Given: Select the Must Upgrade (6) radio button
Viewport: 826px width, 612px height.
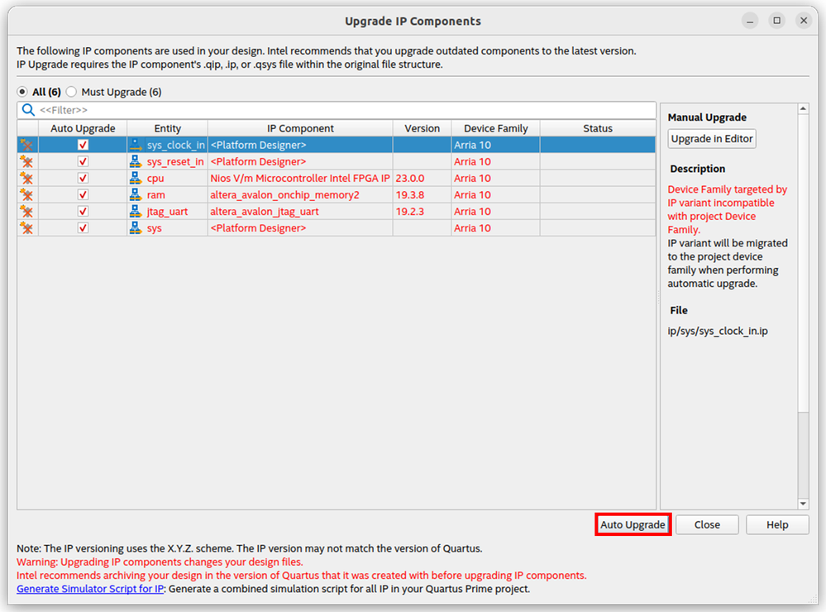Looking at the screenshot, I should pyautogui.click(x=71, y=92).
